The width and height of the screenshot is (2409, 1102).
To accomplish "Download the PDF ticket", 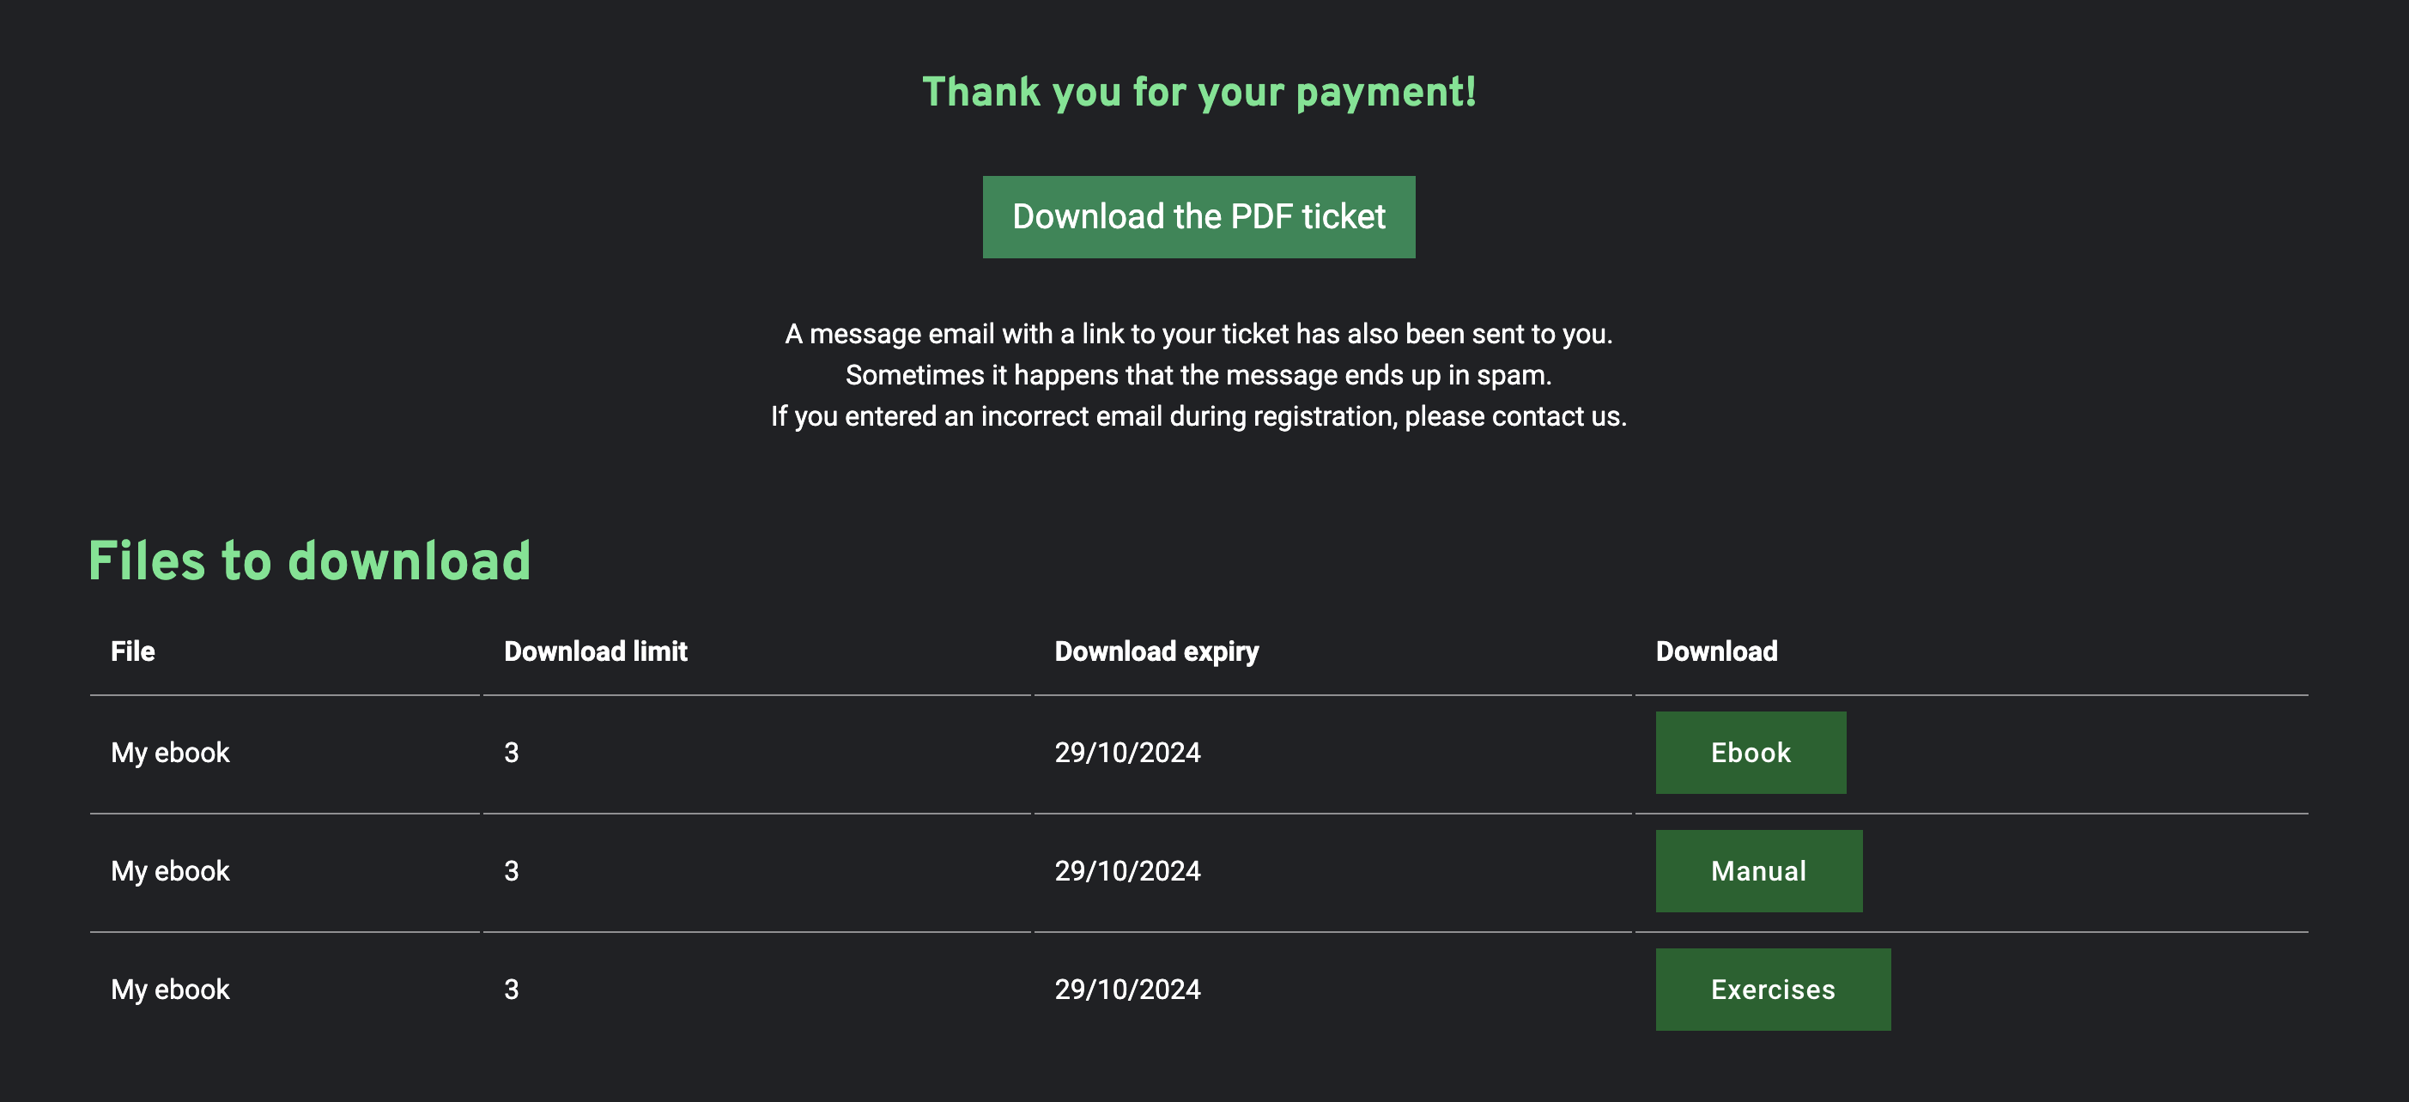I will coord(1198,217).
